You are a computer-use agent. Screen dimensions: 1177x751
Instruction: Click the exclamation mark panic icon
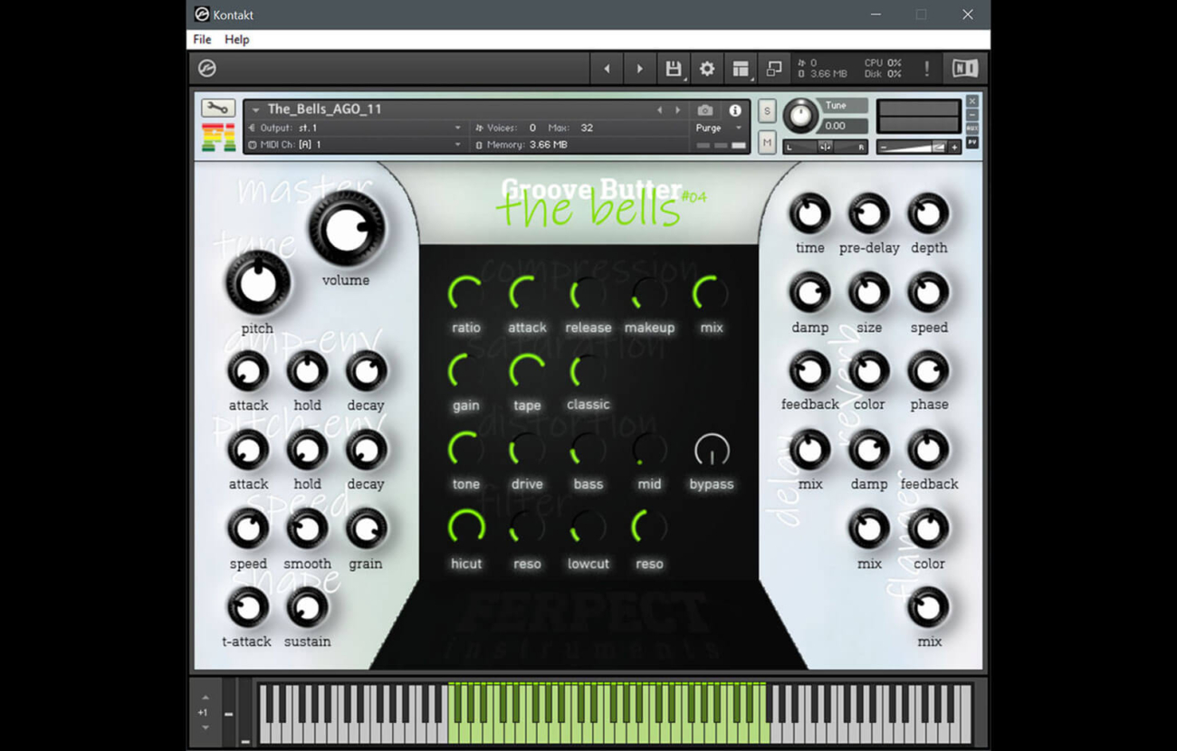pyautogui.click(x=926, y=69)
